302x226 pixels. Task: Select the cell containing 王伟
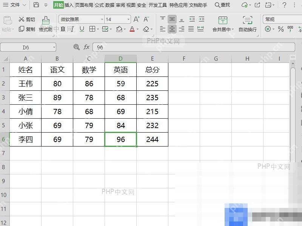[25, 84]
